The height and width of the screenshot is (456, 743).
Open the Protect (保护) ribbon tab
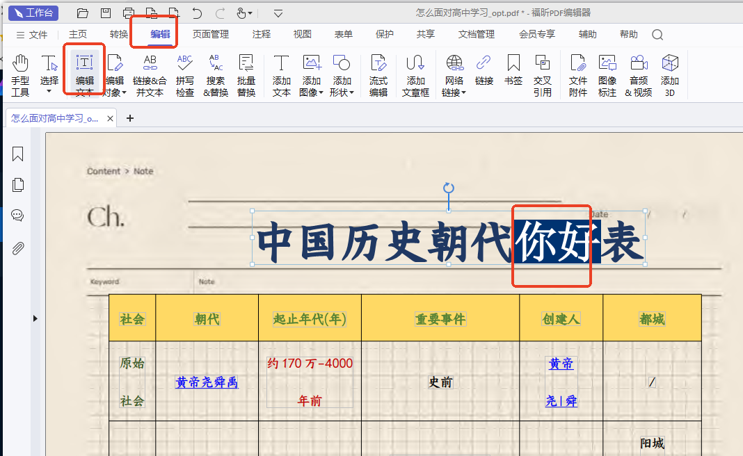(384, 34)
